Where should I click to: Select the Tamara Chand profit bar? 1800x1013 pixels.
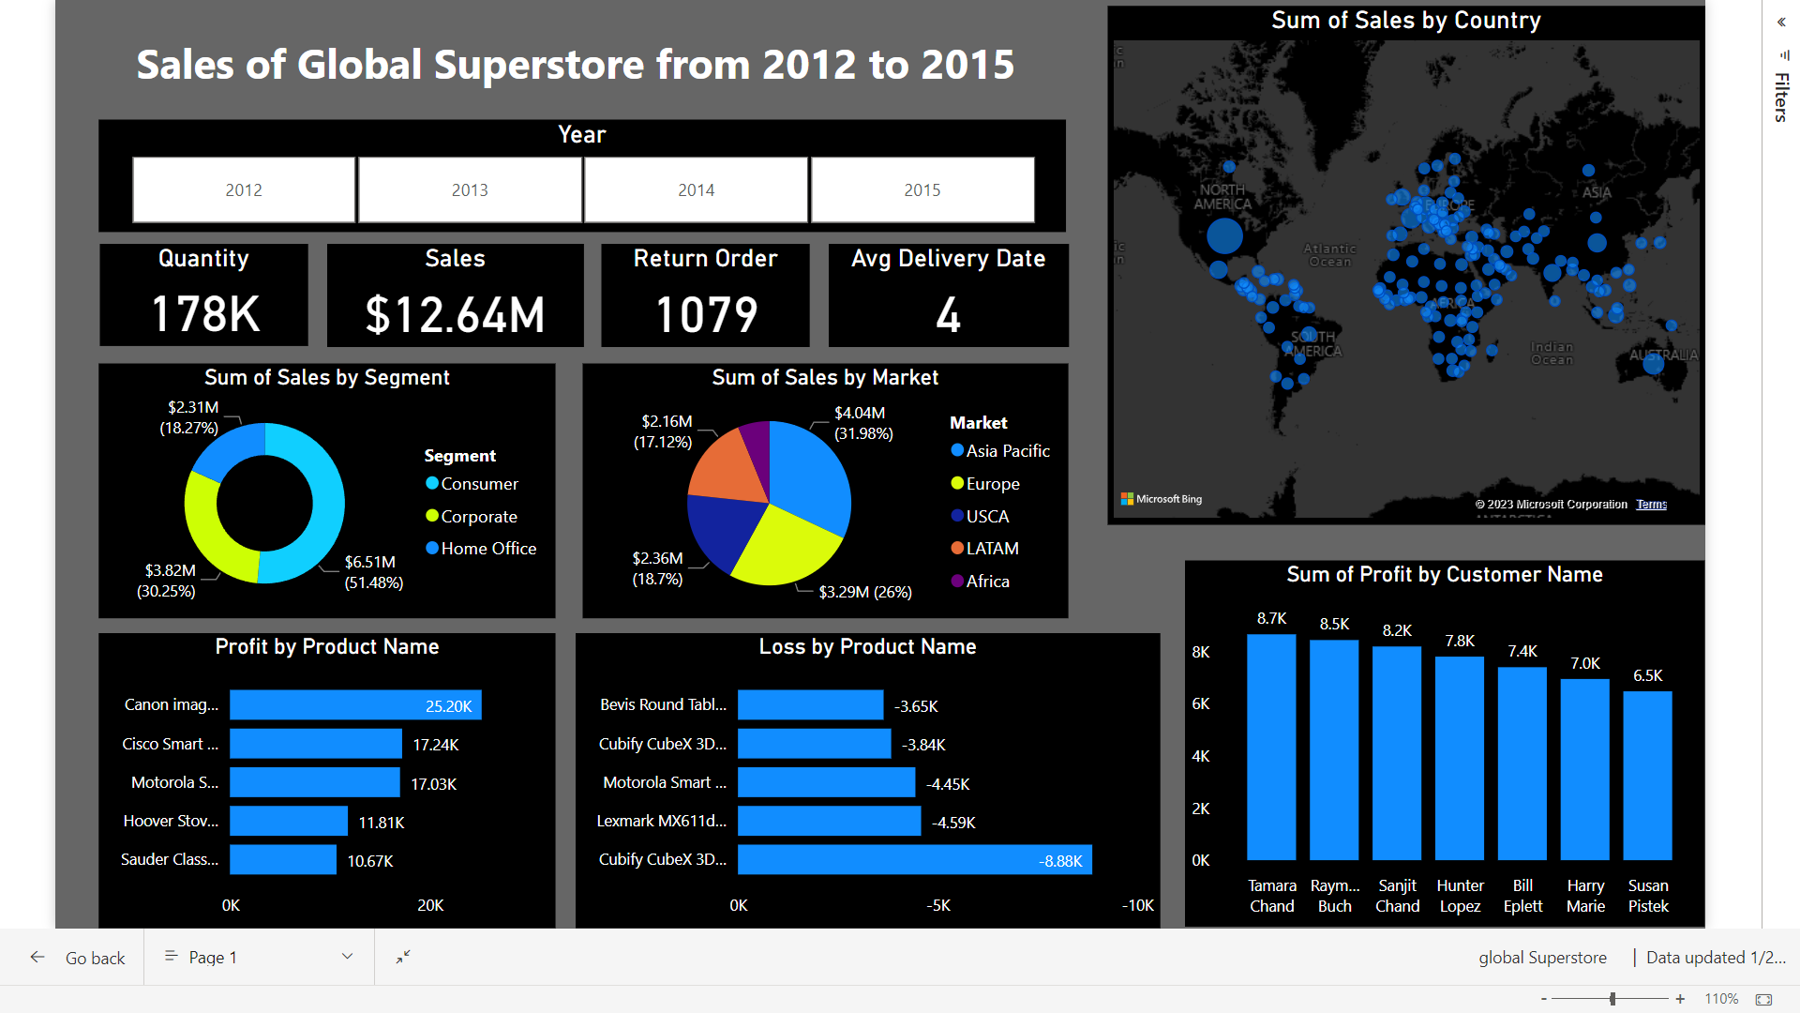click(1271, 750)
